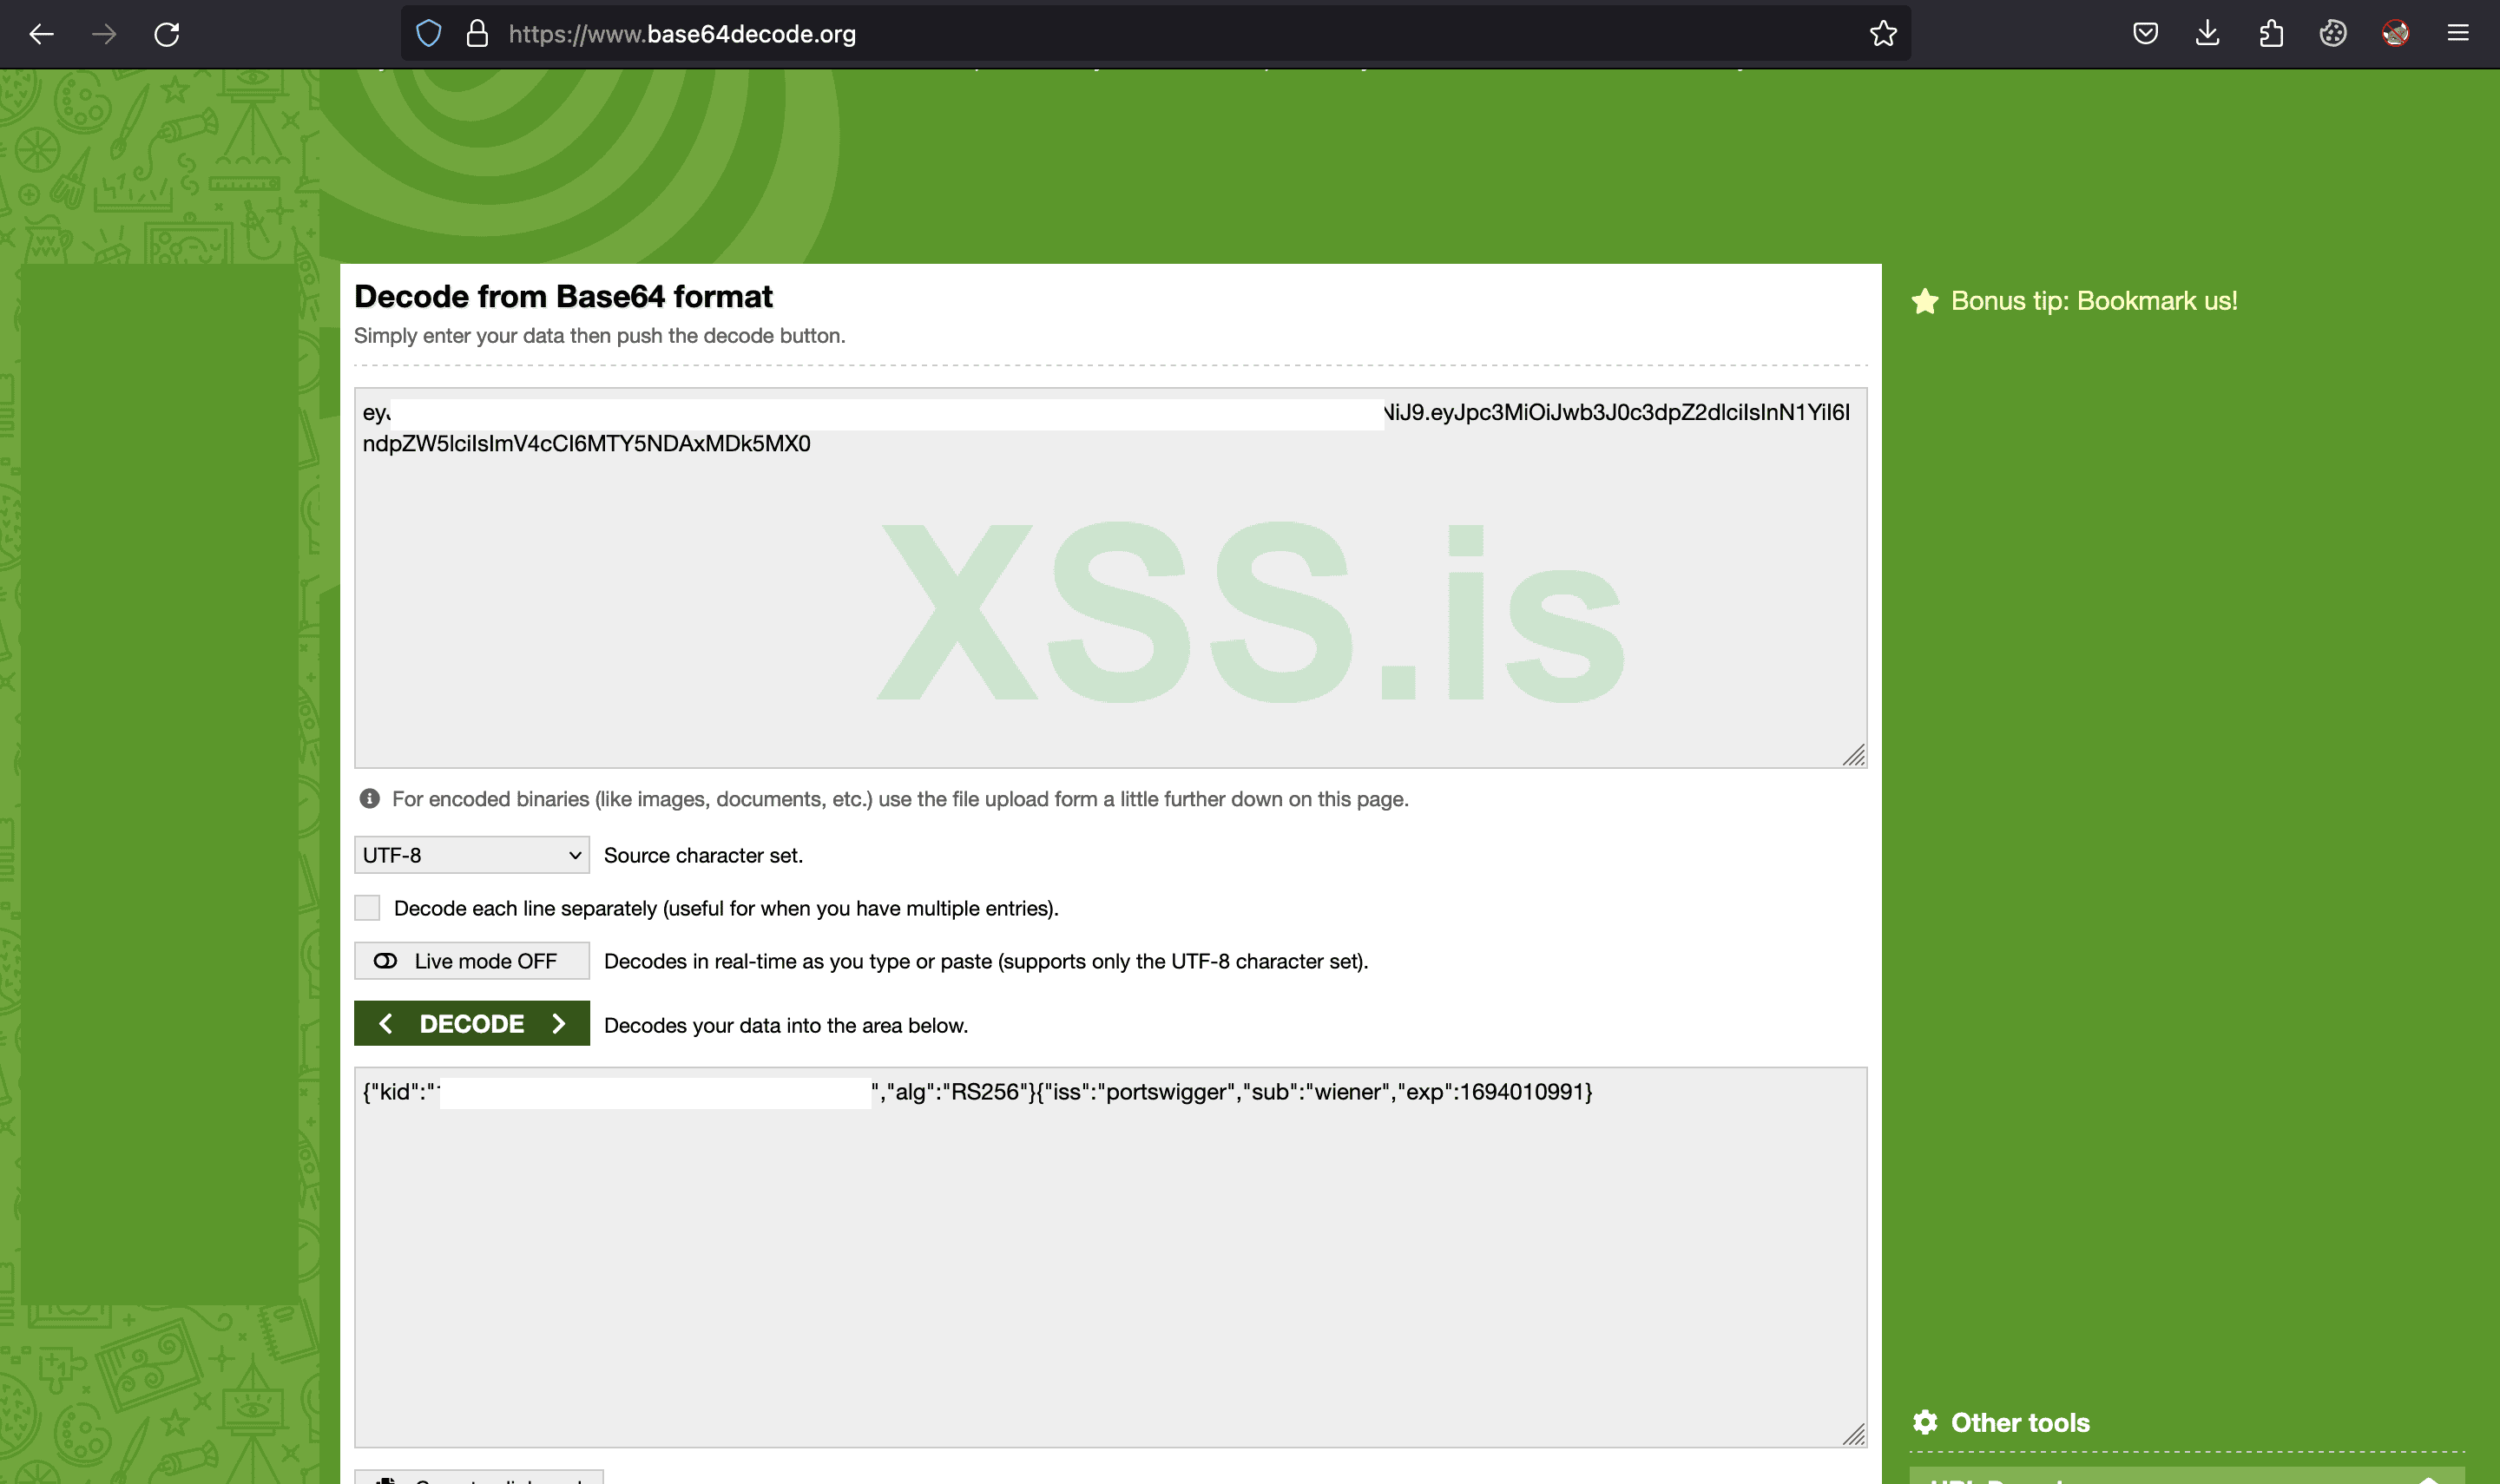This screenshot has width=2500, height=1484.
Task: Open the UTF-8 character set dropdown
Action: coord(471,855)
